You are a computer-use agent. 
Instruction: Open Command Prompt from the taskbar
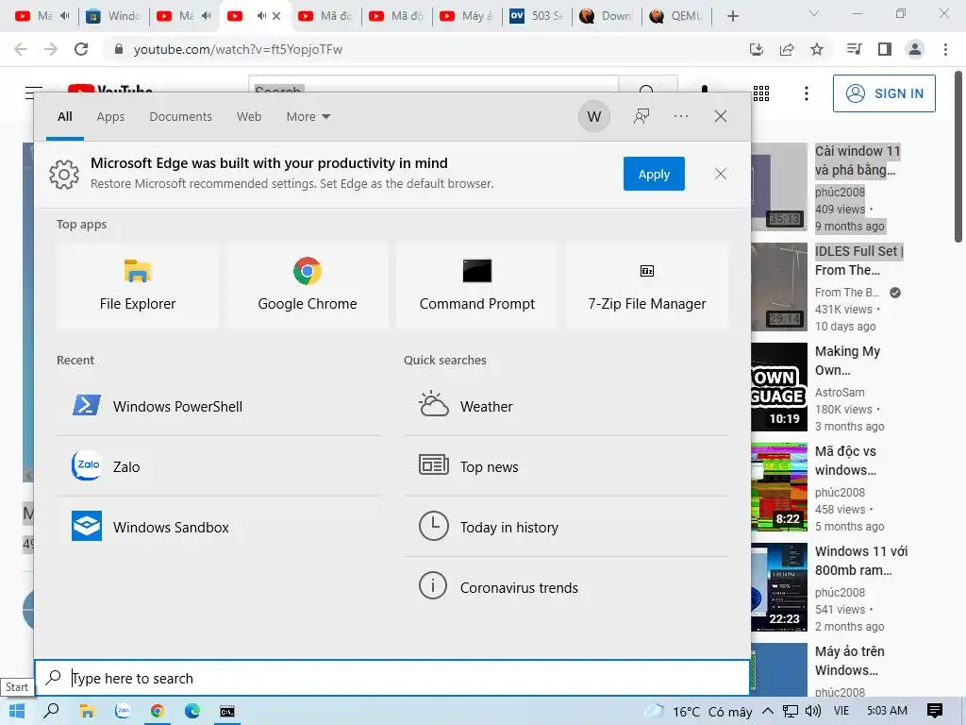point(227,711)
